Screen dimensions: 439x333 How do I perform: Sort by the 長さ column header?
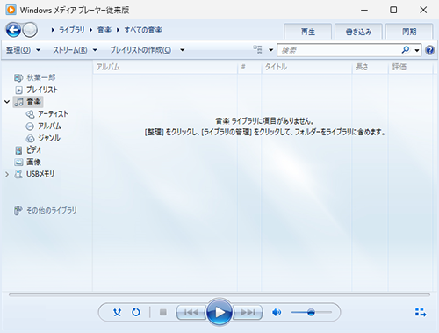coord(371,67)
